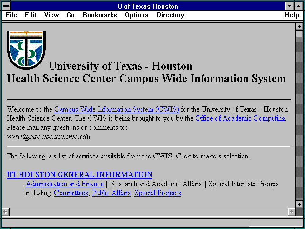Viewport: 305px width, 229px height.
Task: Open the window control menu box
Action: pyautogui.click(x=6, y=6)
